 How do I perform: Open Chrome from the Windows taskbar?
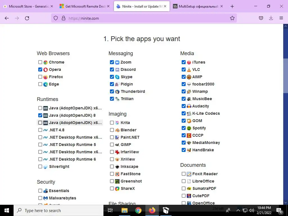[x=138, y=210]
